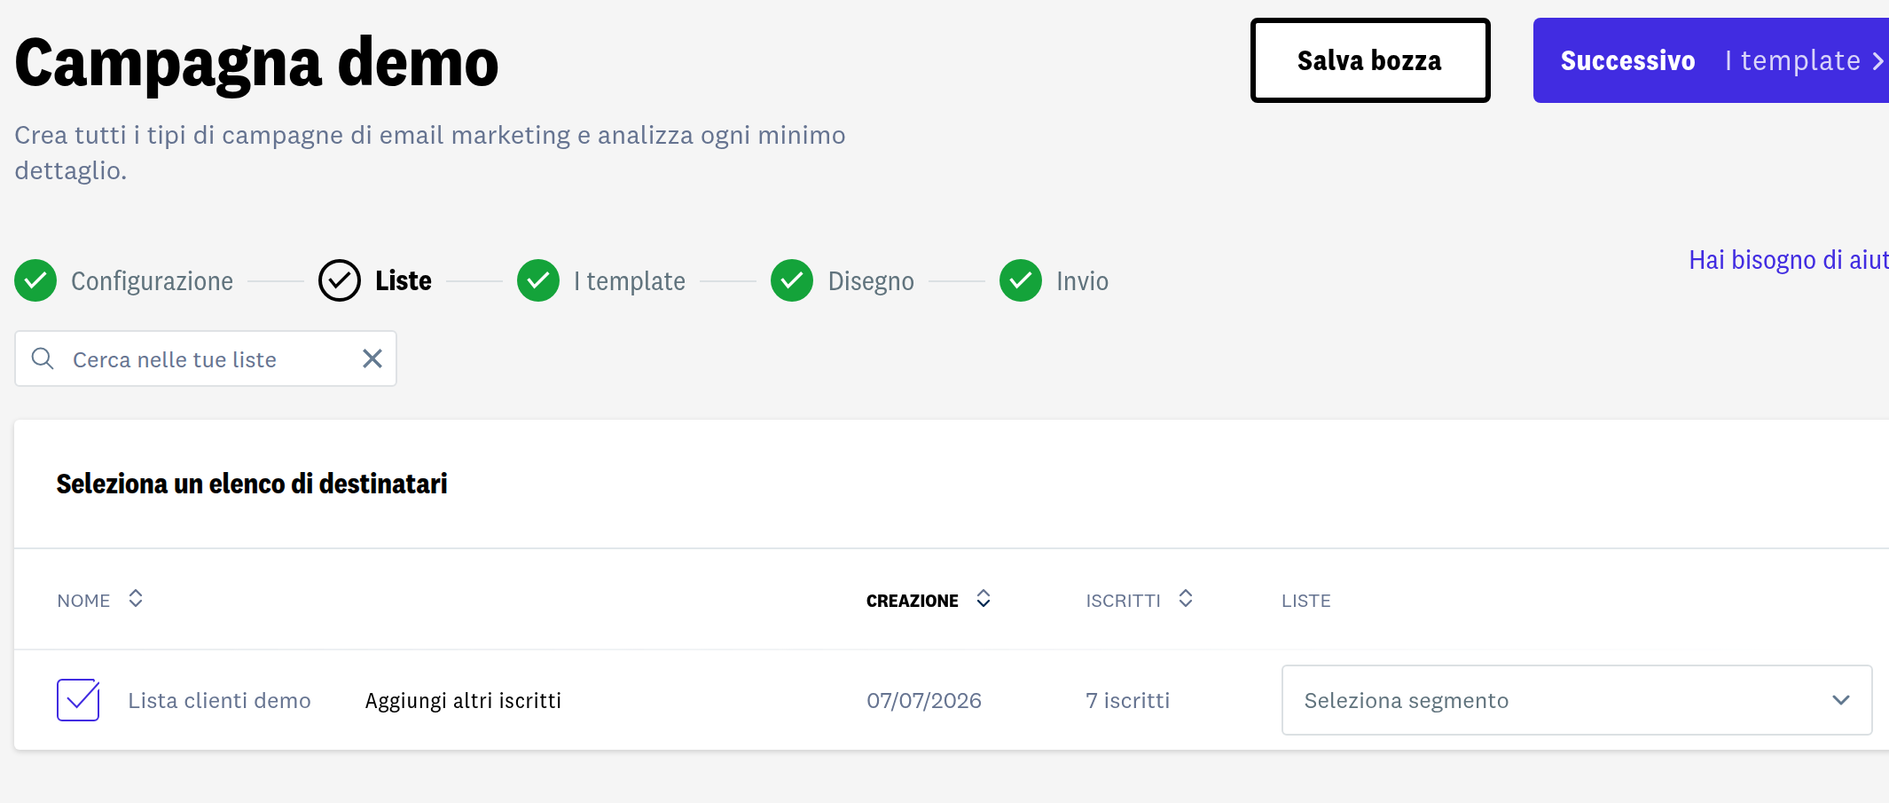Click the outlined checkmark icon beside Liste
This screenshot has height=803, width=1889.
click(x=340, y=280)
